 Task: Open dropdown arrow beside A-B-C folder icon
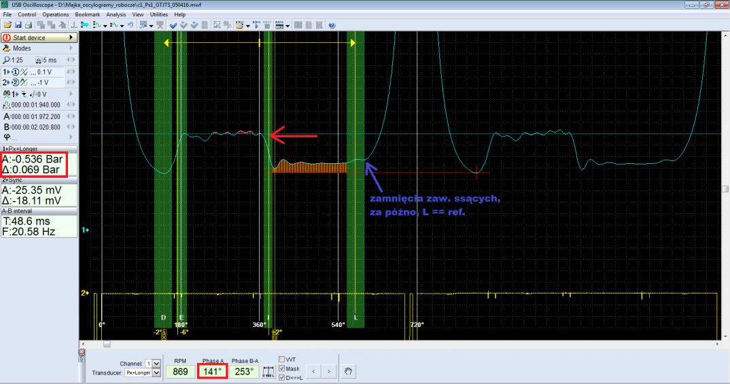pos(247,26)
